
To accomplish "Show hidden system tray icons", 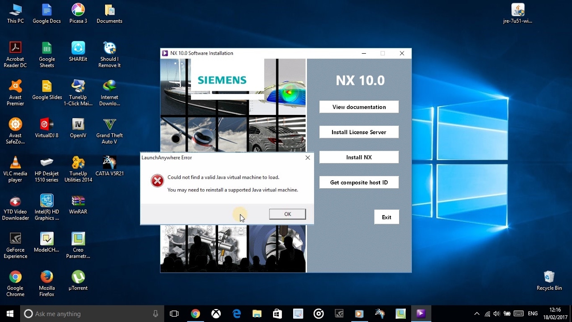I will click(x=477, y=314).
